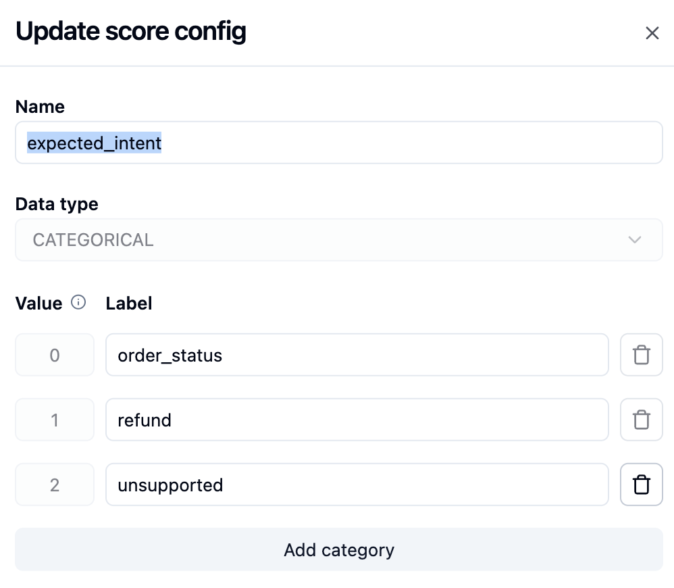Screen dimensions: 674x588
Task: Click the Update score config title
Action: [x=130, y=31]
